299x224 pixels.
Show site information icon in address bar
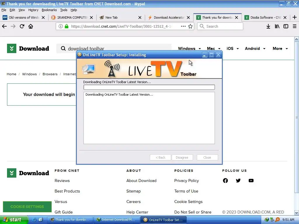(x=61, y=26)
